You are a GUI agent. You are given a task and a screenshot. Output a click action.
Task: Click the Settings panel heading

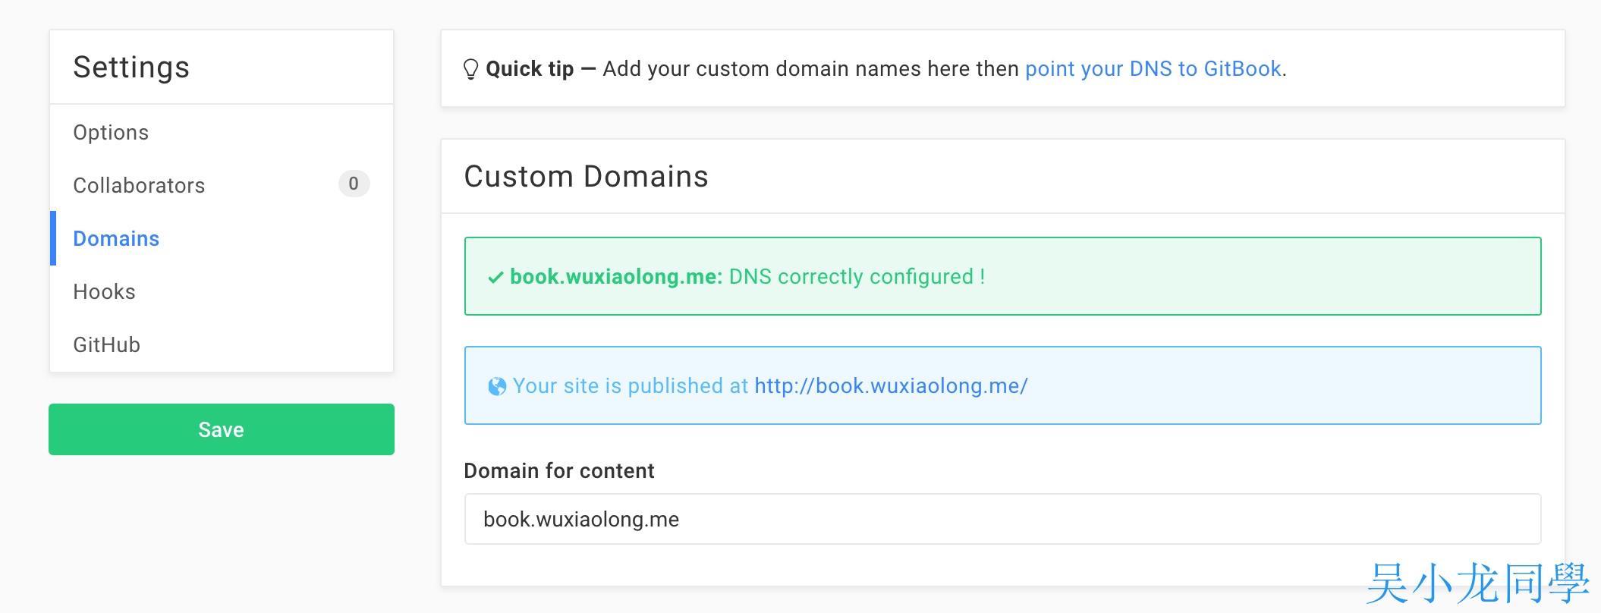131,68
